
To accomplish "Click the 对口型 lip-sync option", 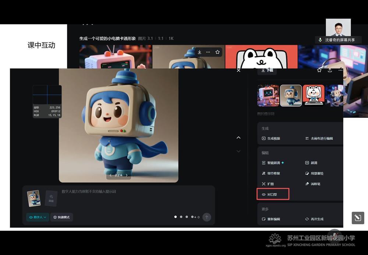I will 272,194.
